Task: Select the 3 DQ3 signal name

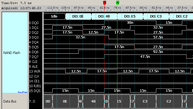Action: click(34, 38)
